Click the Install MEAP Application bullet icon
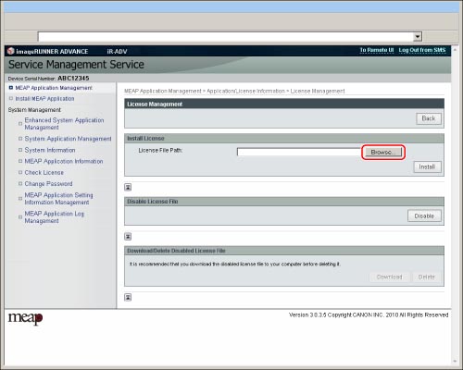The image size is (463, 370). click(11, 99)
